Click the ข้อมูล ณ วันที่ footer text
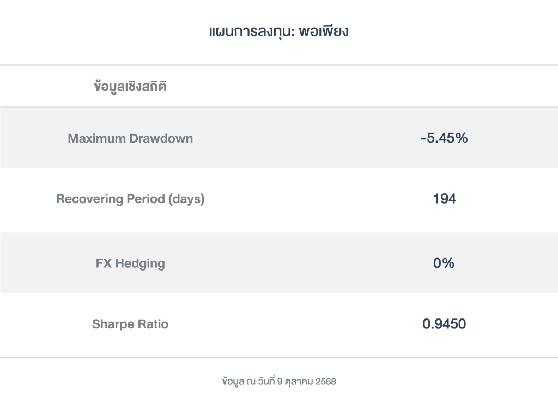Screen dimensions: 558x405 [248, 382]
